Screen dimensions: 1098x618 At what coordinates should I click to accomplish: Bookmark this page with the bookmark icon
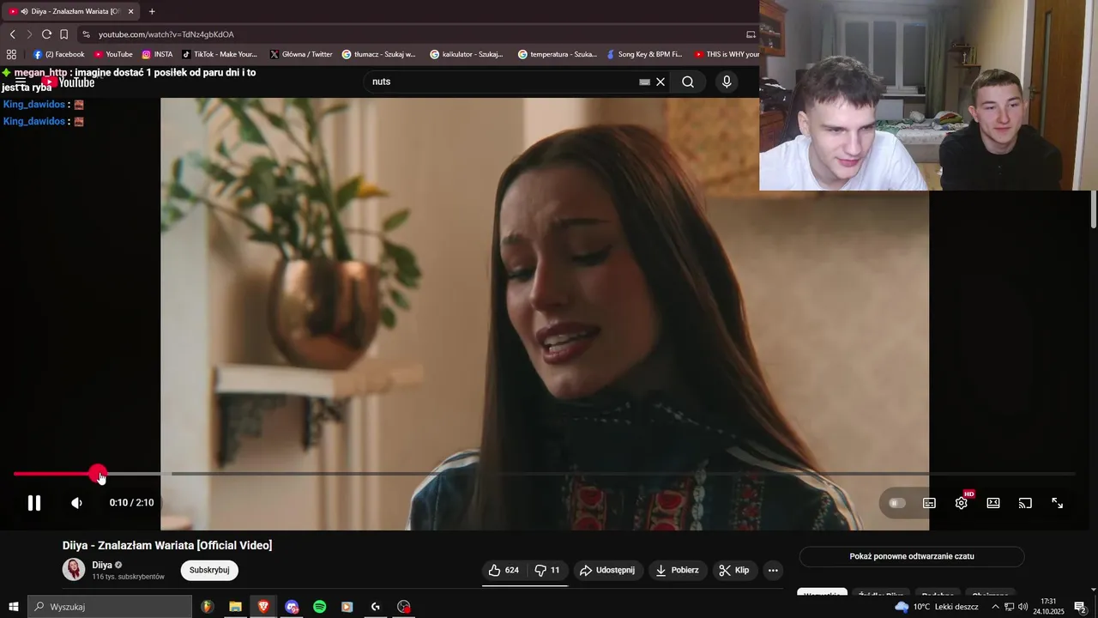[x=63, y=34]
